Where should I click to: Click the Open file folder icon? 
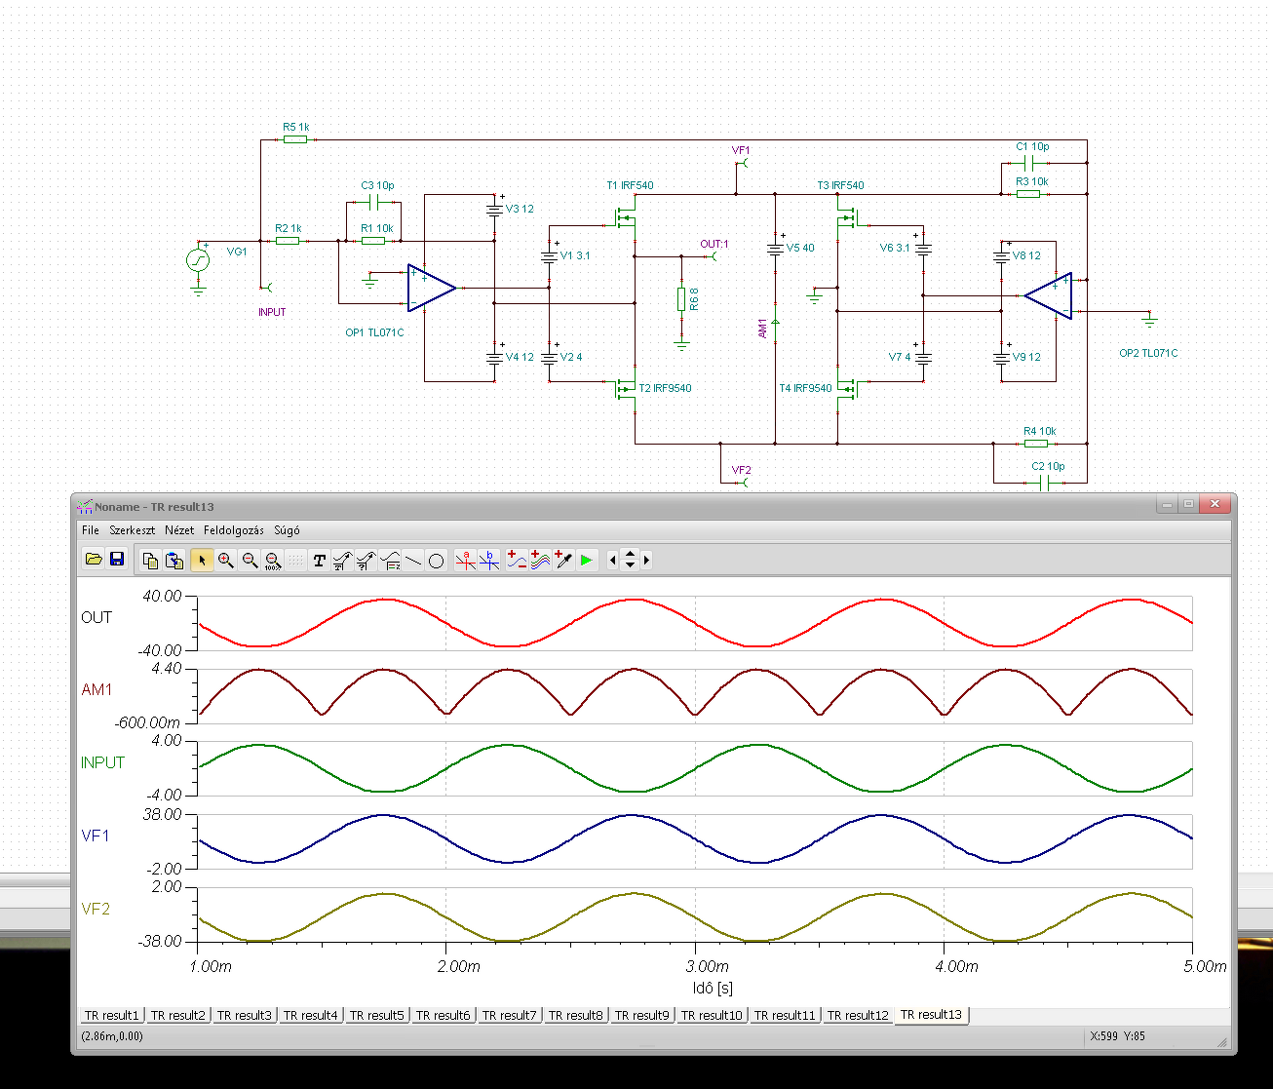94,560
